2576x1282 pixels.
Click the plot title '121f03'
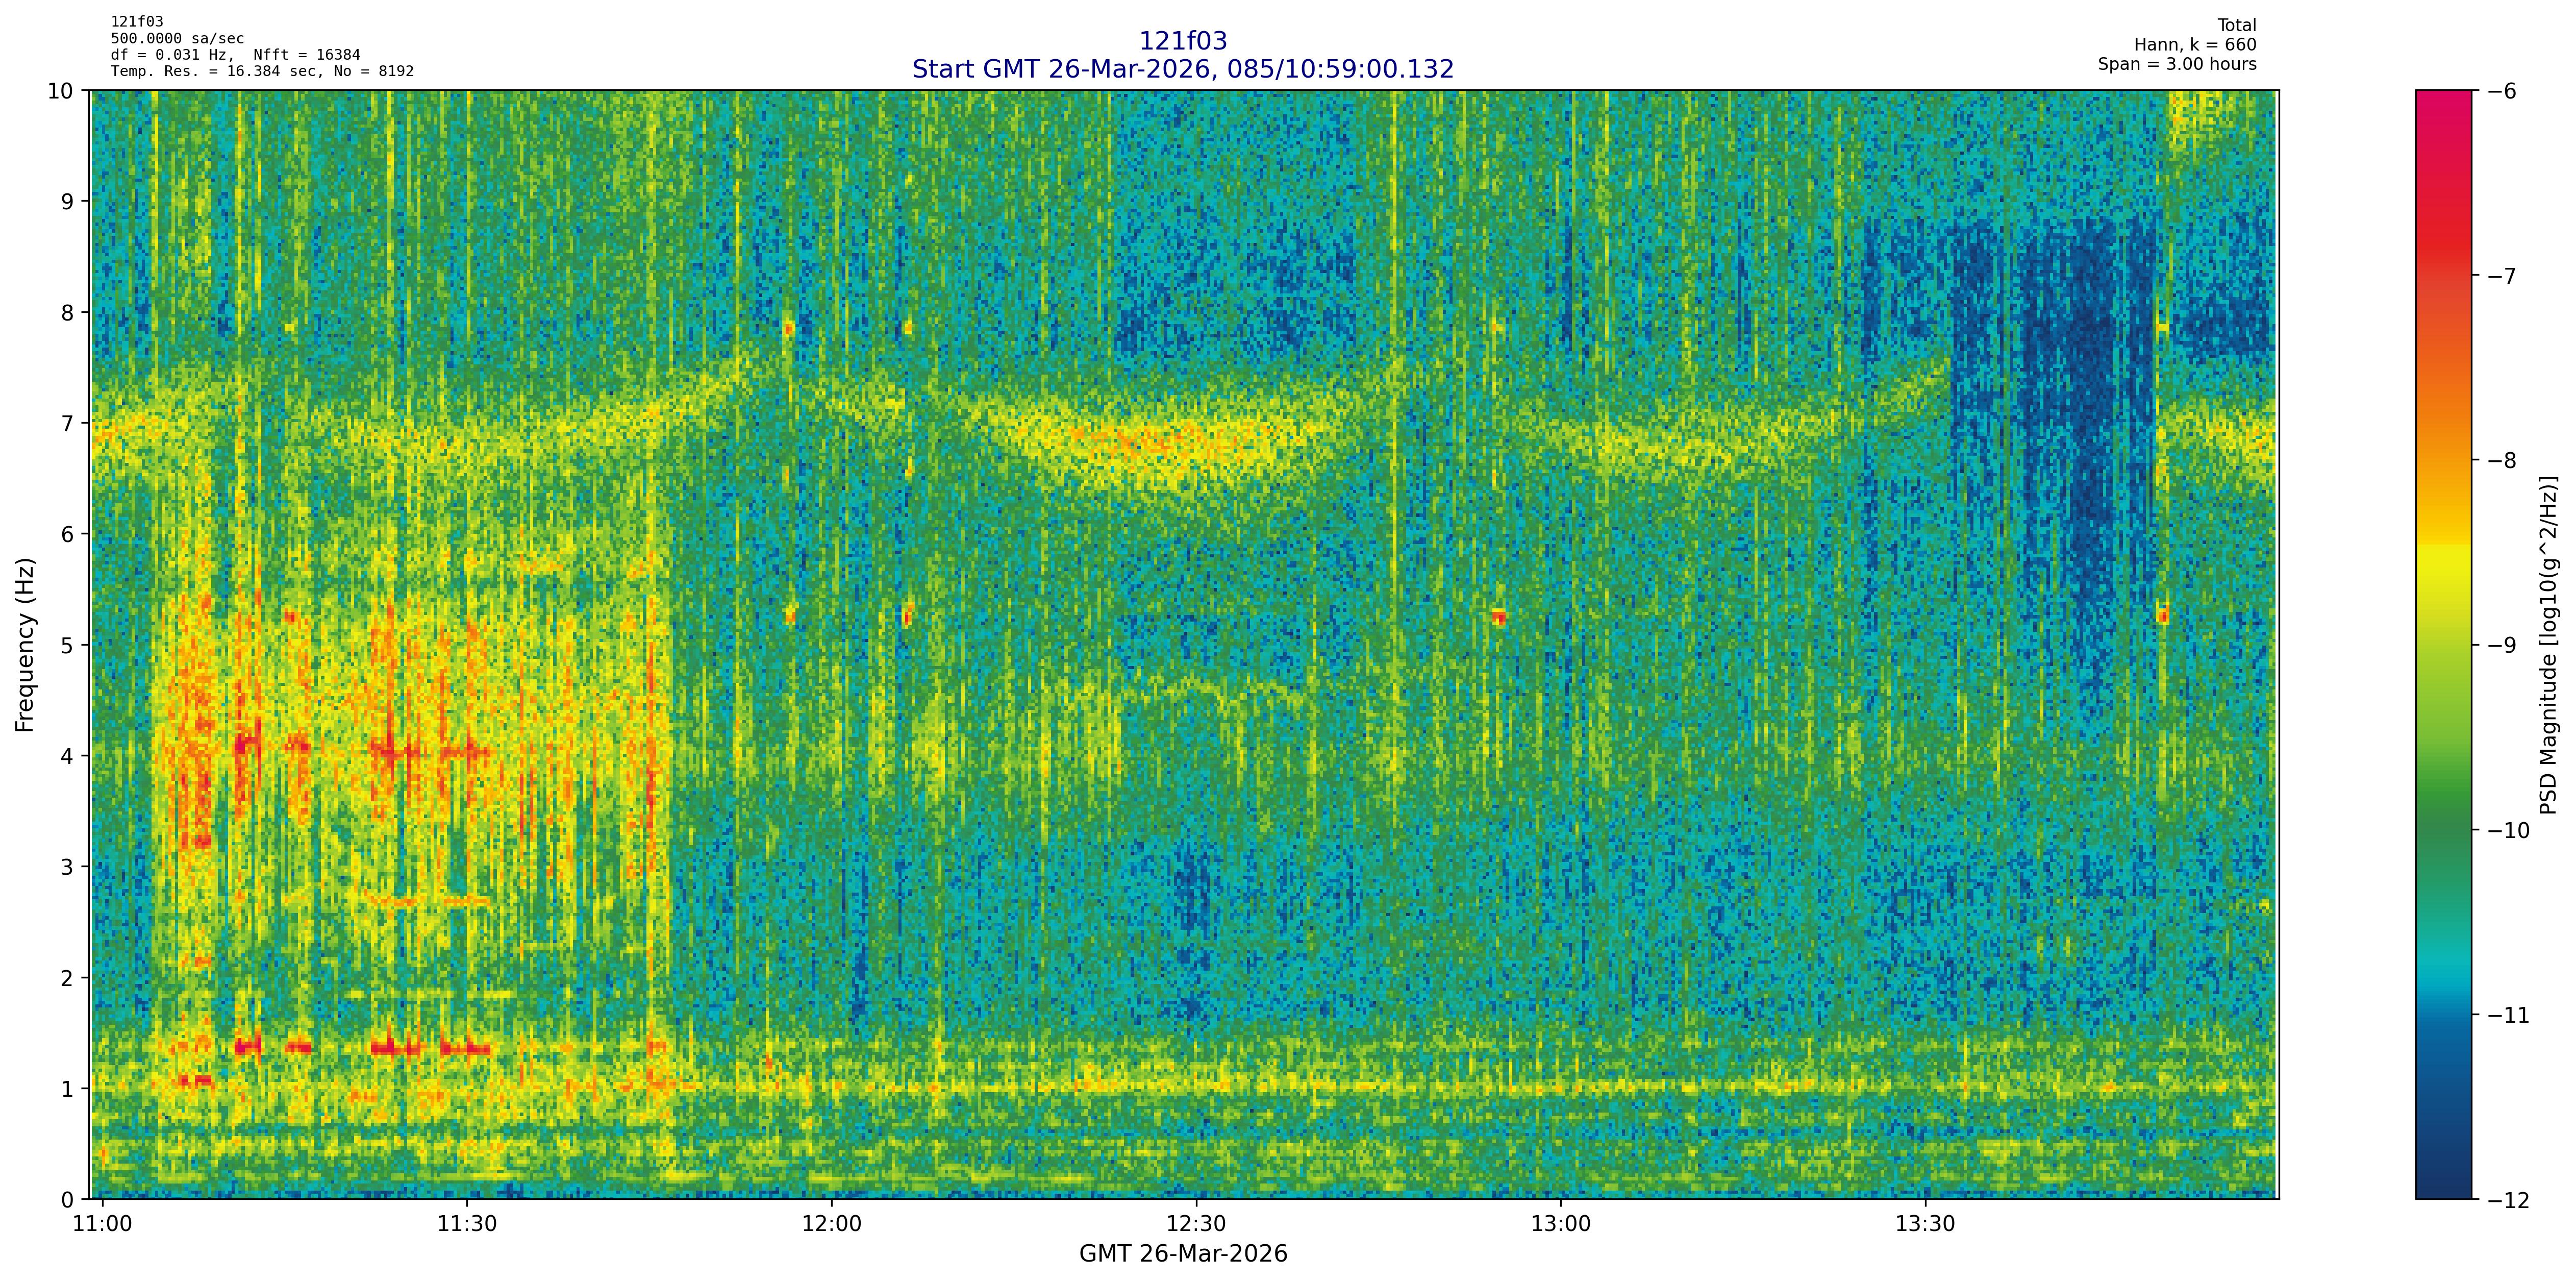(1183, 41)
